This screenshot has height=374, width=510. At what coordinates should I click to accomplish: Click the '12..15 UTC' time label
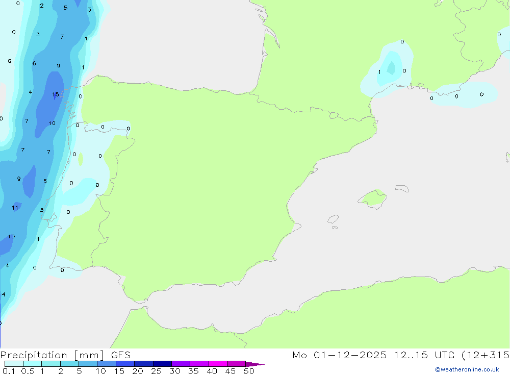(x=424, y=355)
